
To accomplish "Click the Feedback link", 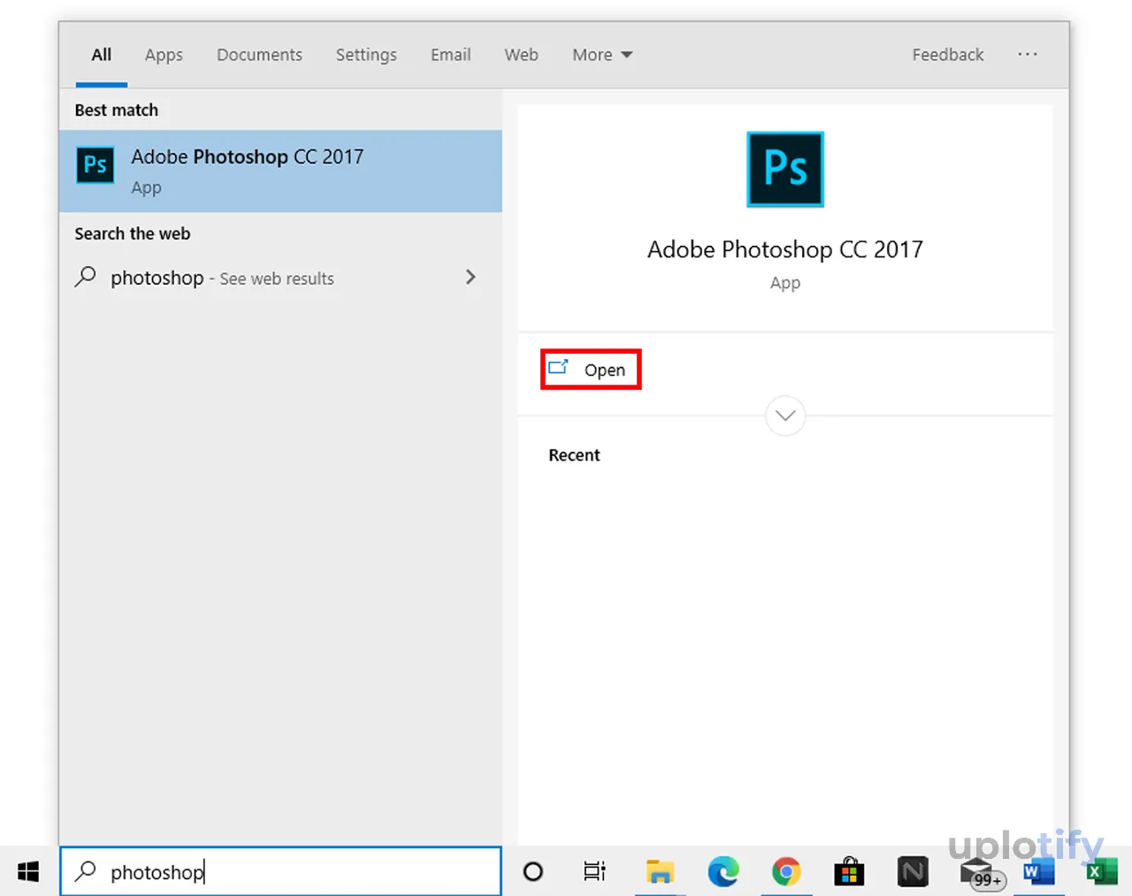I will pos(947,55).
